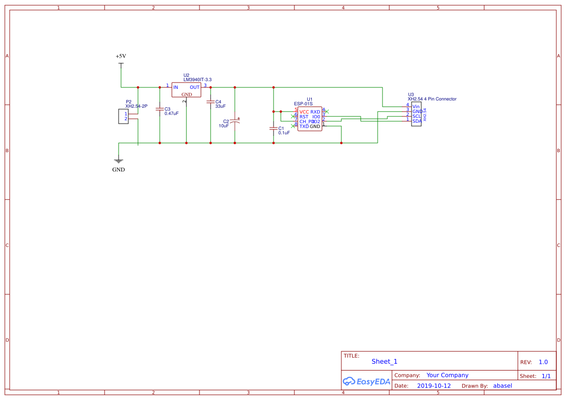Viewport: 566px width, 400px height.
Task: Click the Sheet_1 title text
Action: (384, 361)
